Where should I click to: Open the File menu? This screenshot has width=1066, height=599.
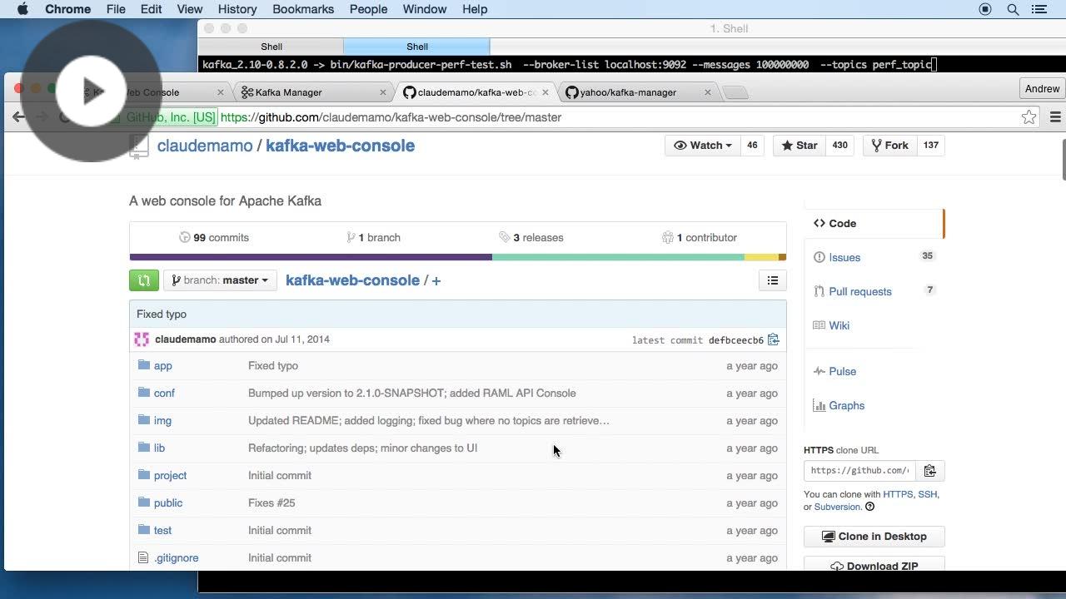116,9
